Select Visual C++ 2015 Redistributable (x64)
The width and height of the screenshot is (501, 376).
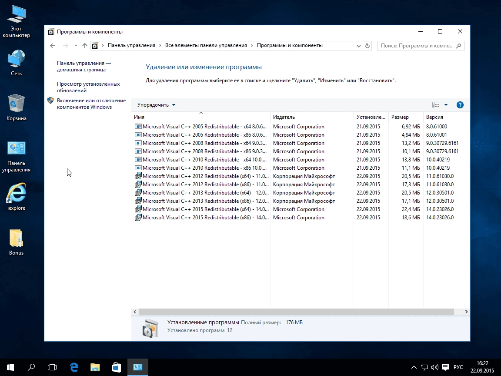click(301, 209)
